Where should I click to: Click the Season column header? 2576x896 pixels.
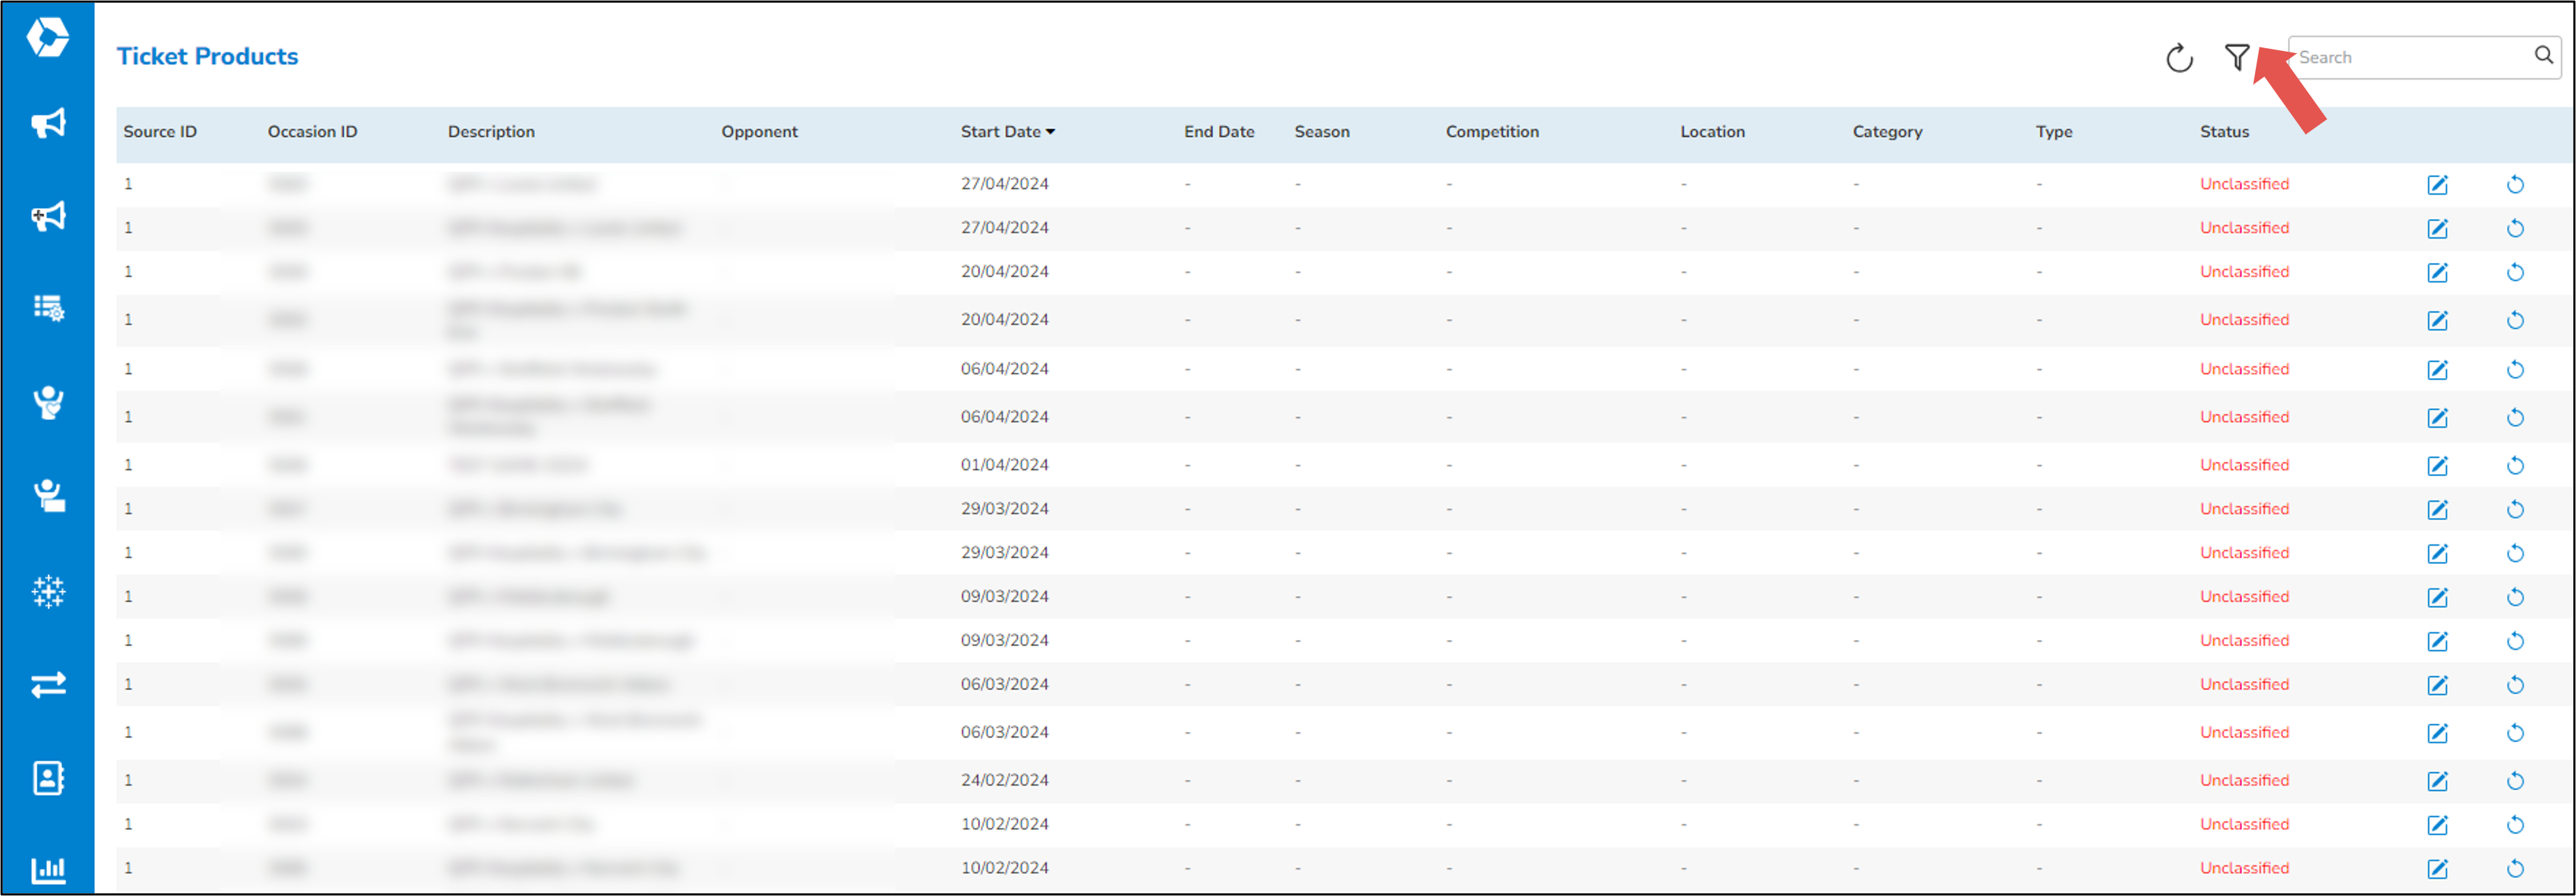tap(1321, 132)
